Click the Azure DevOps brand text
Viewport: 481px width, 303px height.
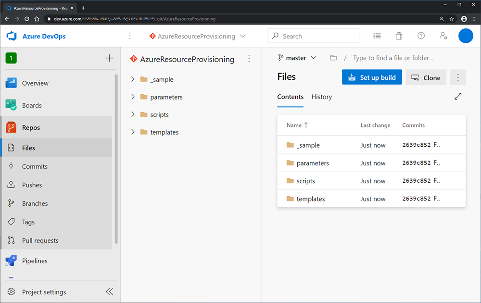click(x=44, y=36)
